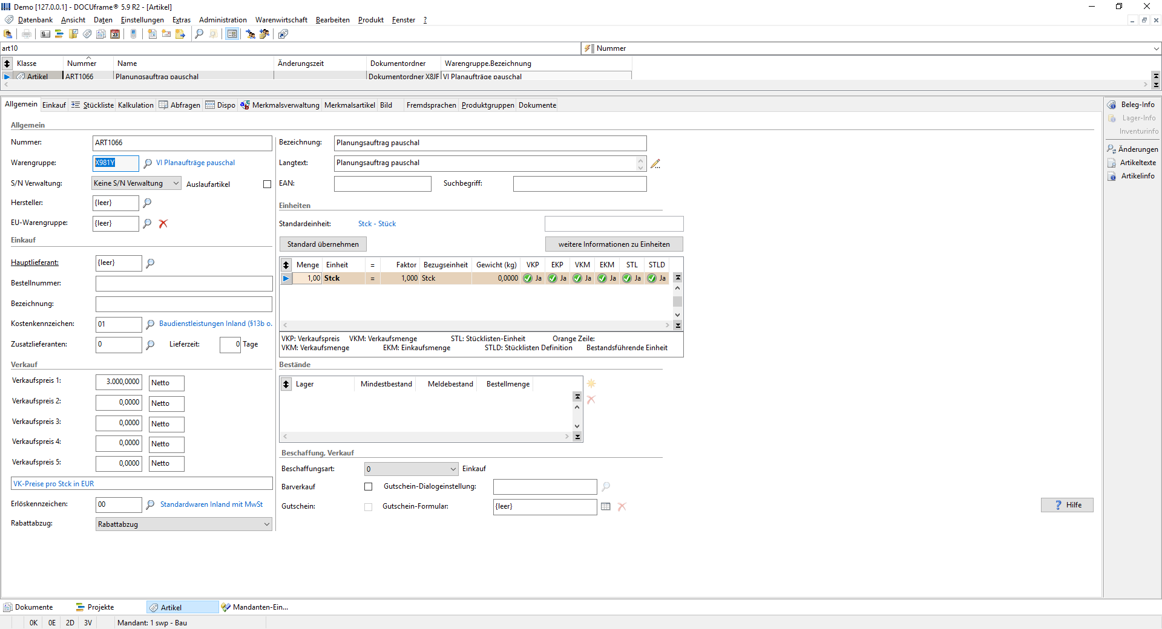Open the calendar toolbar icon
This screenshot has height=629, width=1162.
tap(115, 34)
